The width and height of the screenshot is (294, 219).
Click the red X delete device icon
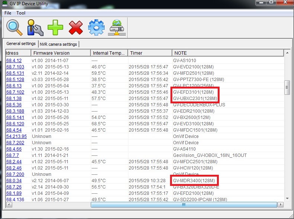[76, 28]
